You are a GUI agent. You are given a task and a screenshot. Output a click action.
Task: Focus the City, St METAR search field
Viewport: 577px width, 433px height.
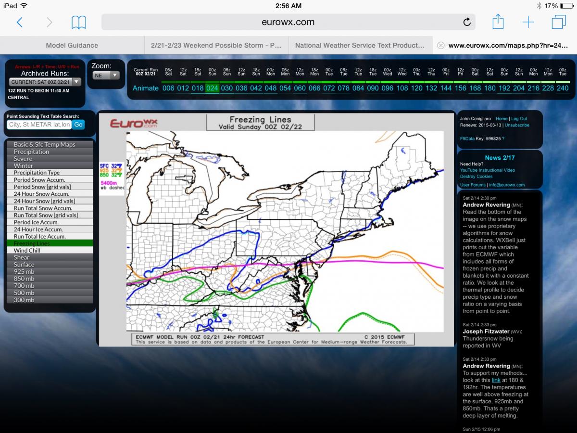[39, 125]
